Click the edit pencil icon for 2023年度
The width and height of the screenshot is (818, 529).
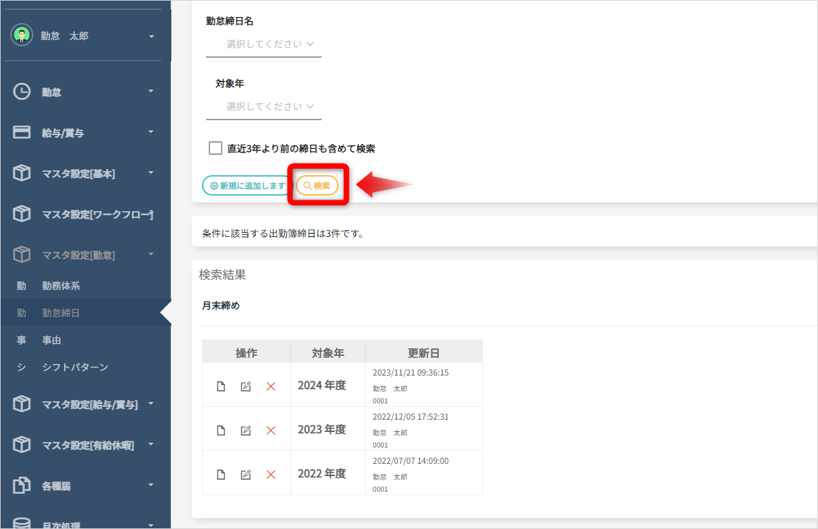pos(246,431)
